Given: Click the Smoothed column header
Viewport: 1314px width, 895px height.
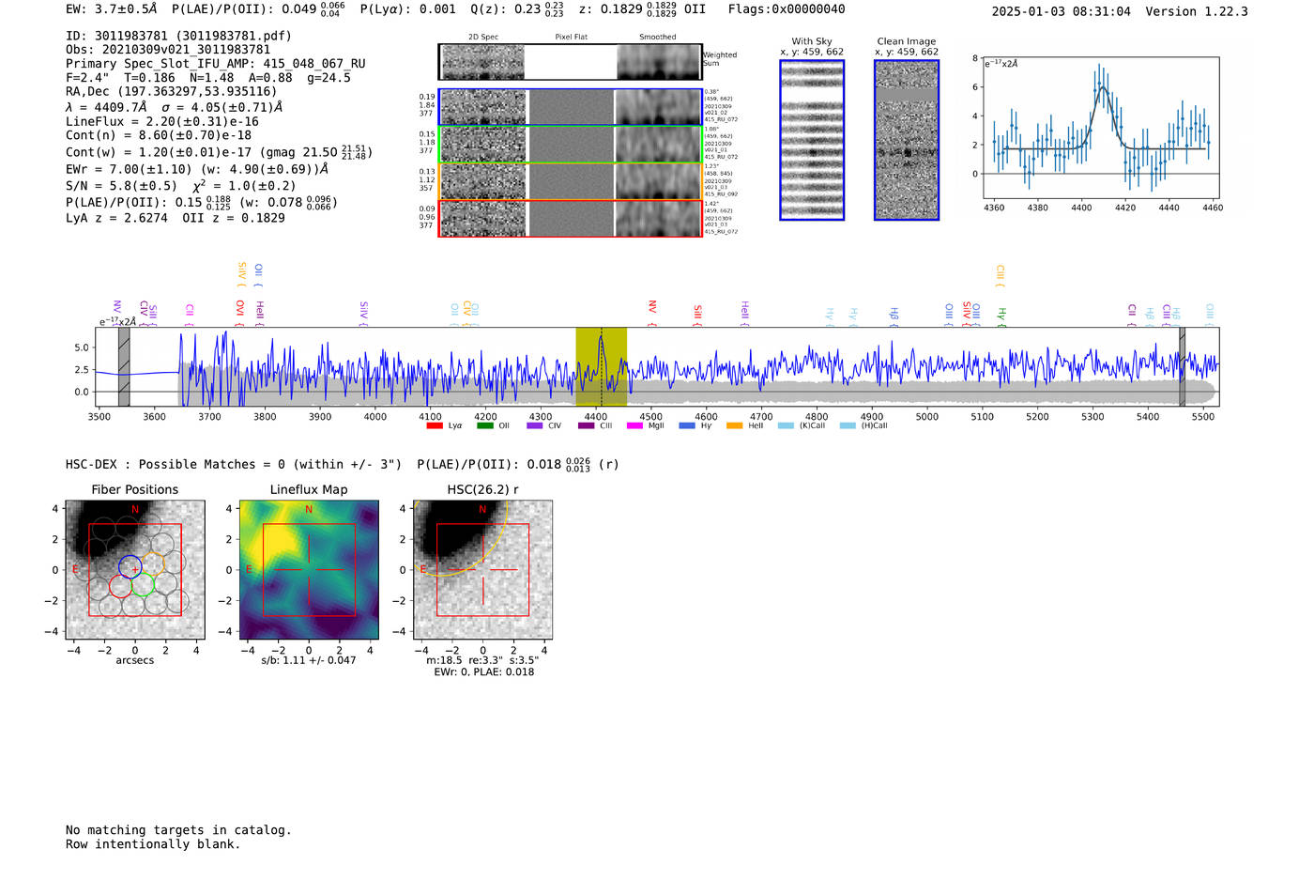Looking at the screenshot, I should (x=657, y=37).
